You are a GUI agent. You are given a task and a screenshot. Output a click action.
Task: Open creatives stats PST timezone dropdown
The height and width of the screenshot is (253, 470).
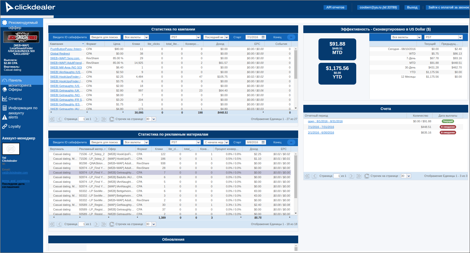point(185,142)
